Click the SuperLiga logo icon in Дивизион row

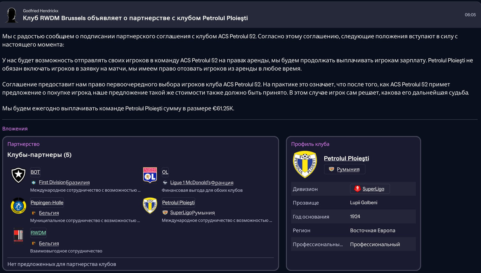357,189
